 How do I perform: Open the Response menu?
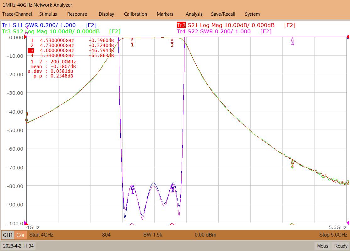(77, 14)
